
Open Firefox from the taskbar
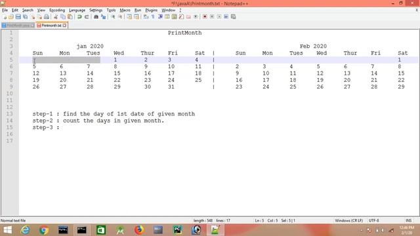point(139,230)
